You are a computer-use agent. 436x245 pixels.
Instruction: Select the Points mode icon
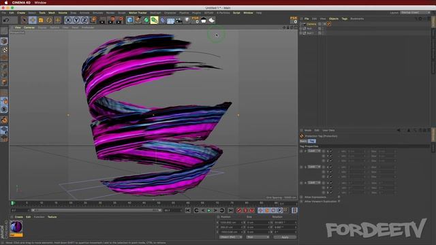[x=4, y=67]
